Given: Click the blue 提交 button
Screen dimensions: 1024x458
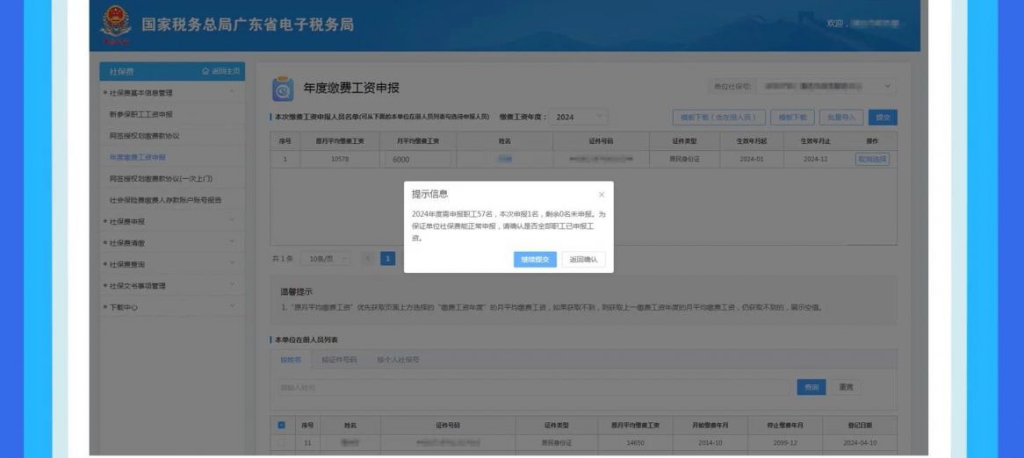Looking at the screenshot, I should coord(883,118).
